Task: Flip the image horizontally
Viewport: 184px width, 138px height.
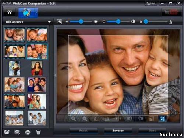Action: [x=118, y=119]
